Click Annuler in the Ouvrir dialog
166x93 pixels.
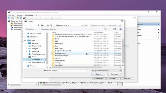114,74
